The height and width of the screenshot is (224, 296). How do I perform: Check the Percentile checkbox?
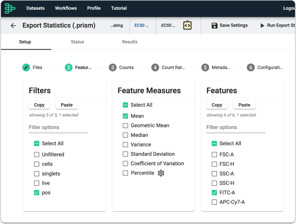[125, 173]
